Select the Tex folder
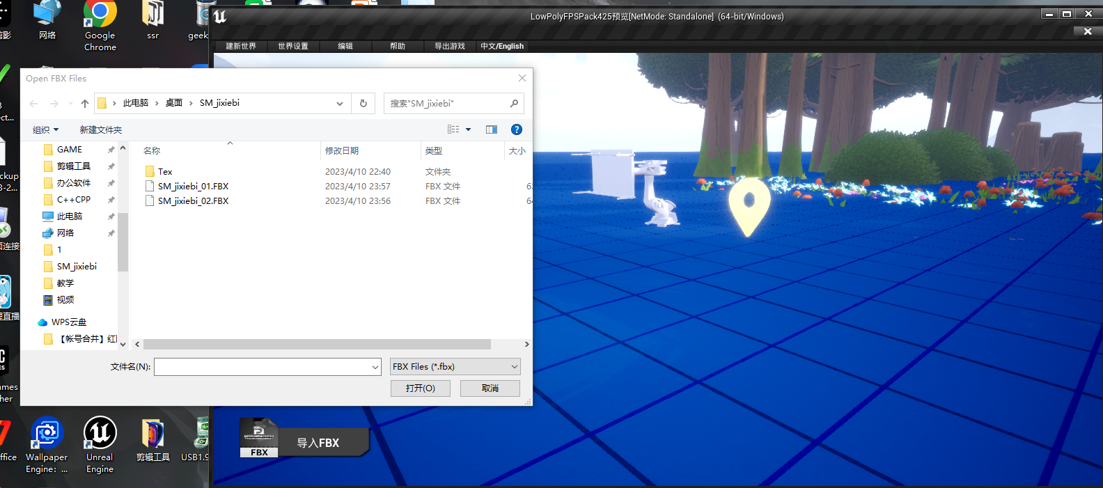Viewport: 1103px width, 488px height. click(165, 172)
